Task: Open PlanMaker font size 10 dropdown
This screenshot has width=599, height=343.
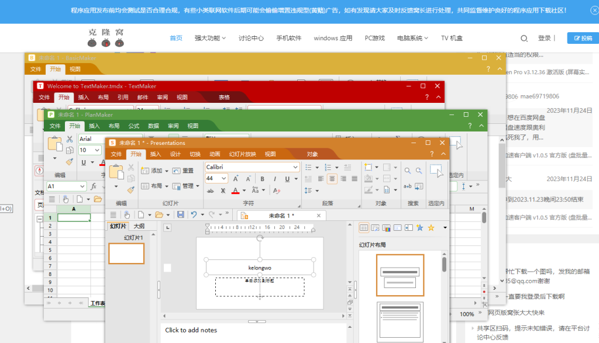Action: tap(97, 150)
